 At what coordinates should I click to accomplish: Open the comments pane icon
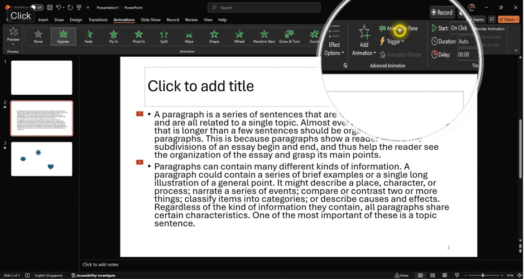492,19
